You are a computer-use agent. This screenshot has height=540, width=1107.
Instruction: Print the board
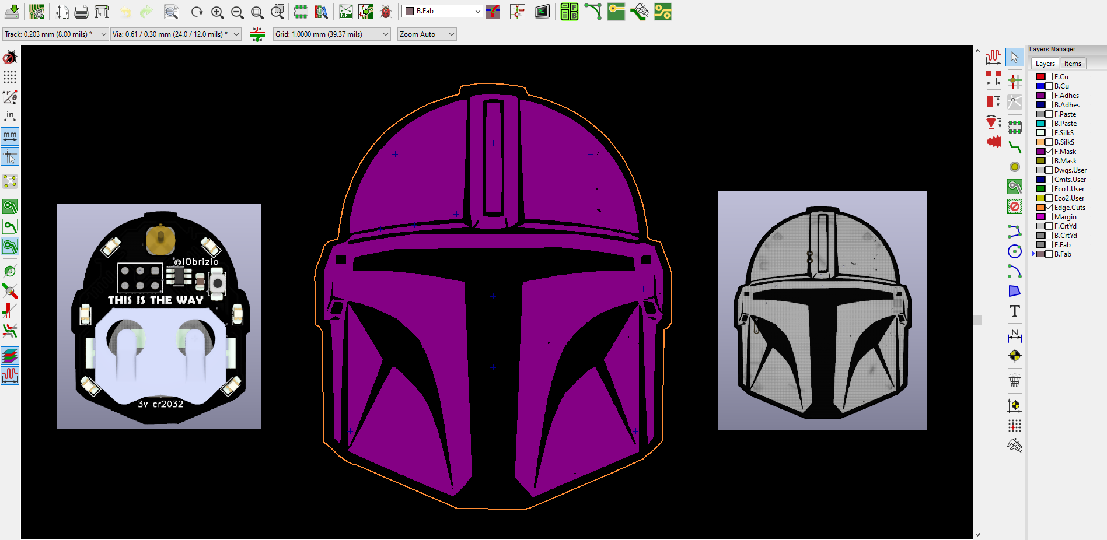coord(82,11)
